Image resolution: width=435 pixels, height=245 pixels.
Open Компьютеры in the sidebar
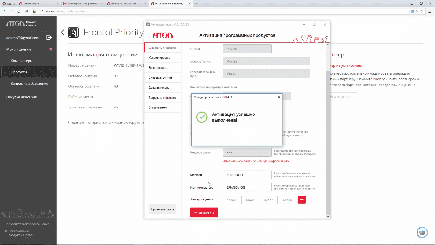pos(22,61)
